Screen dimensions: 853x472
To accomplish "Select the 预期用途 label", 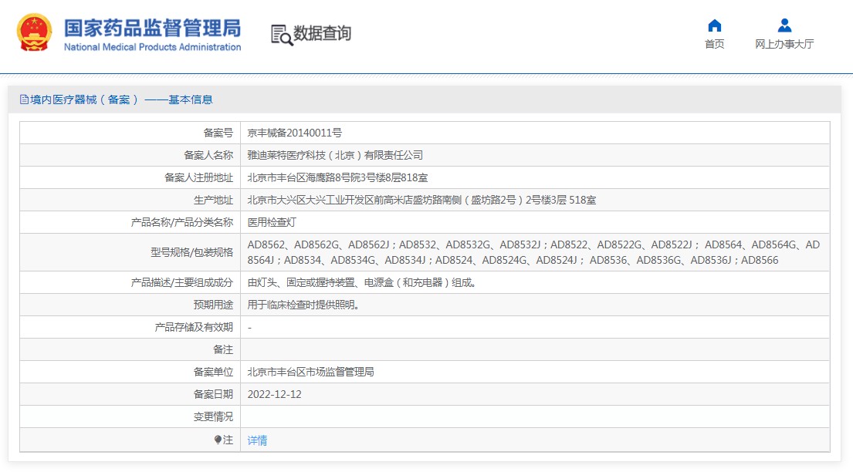I will point(213,305).
